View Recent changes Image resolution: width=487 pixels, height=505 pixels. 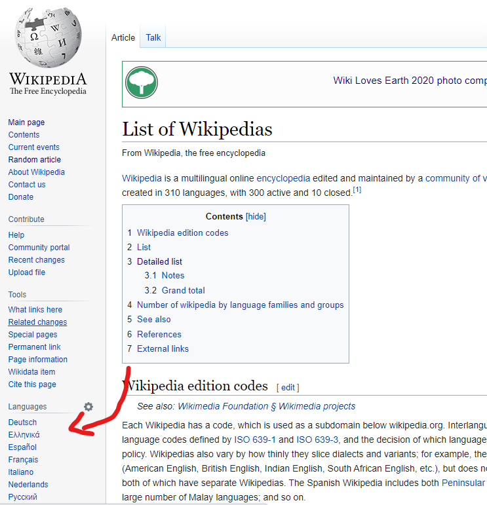(x=37, y=260)
